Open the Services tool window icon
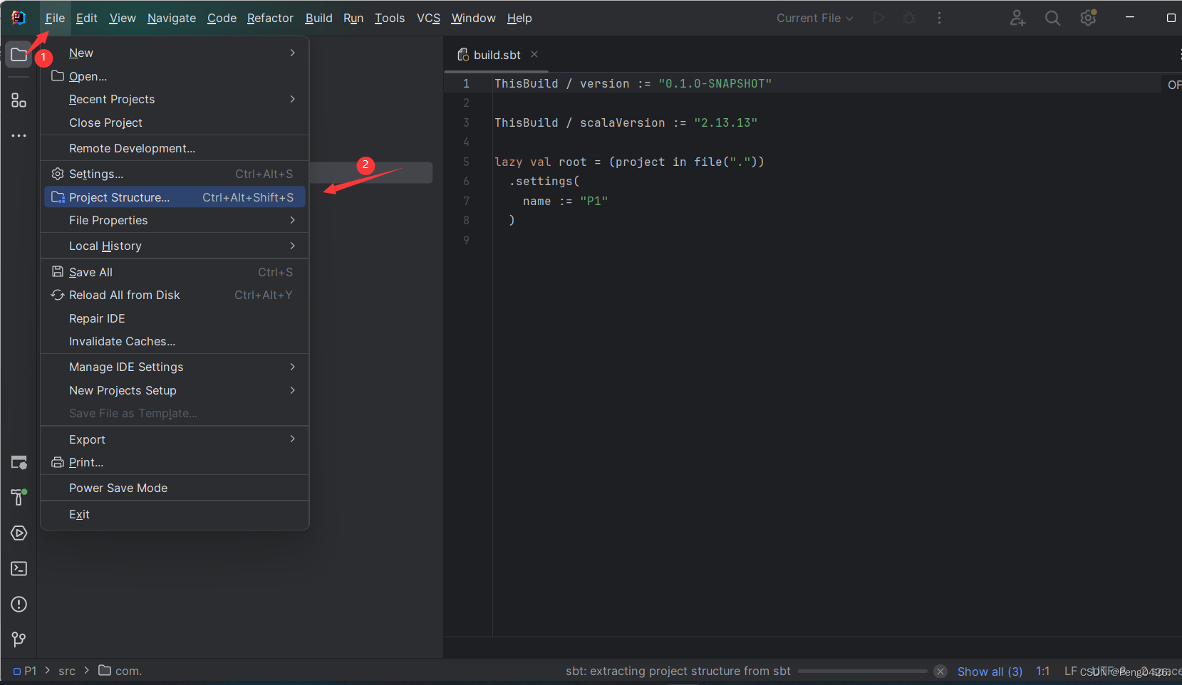The height and width of the screenshot is (685, 1182). 19,533
